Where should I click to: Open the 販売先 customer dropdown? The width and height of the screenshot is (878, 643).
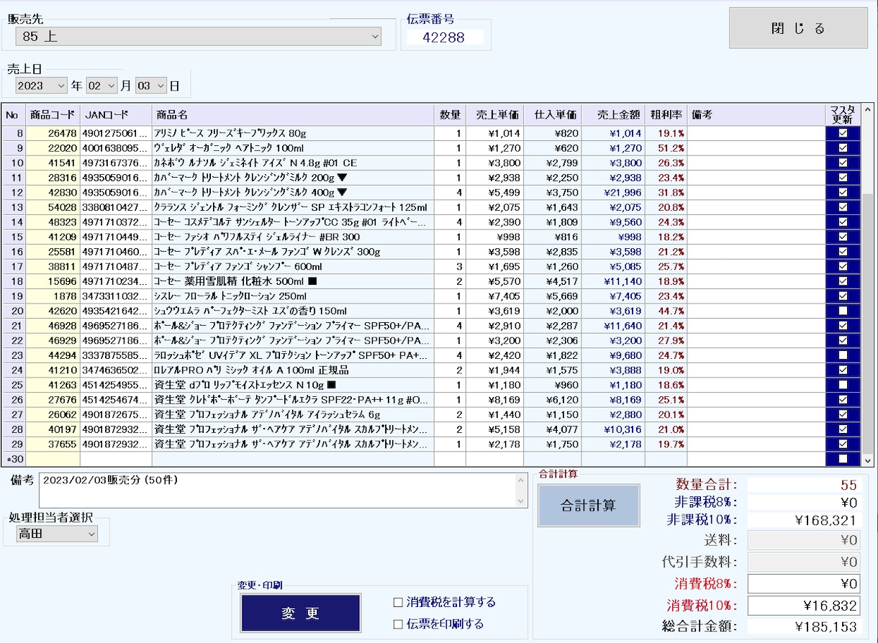(199, 36)
